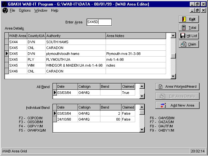Click the Add New Area arrows icon
The height and width of the screenshot is (156, 208).
coord(163,105)
